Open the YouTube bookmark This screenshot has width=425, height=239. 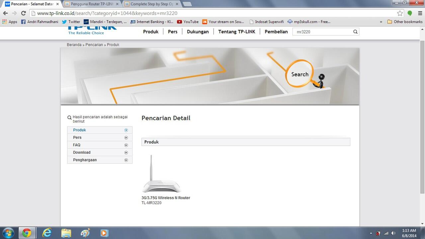[x=188, y=22]
